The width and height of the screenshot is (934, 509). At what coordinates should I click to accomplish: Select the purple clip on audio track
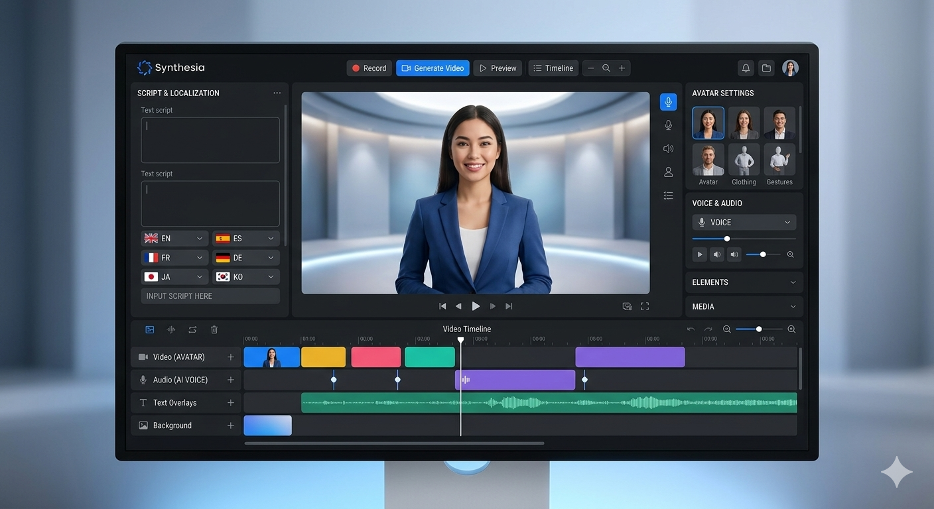point(515,380)
